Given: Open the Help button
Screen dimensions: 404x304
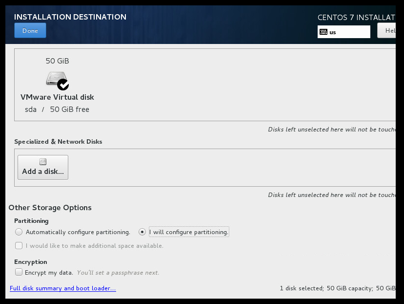Looking at the screenshot, I should (386, 31).
